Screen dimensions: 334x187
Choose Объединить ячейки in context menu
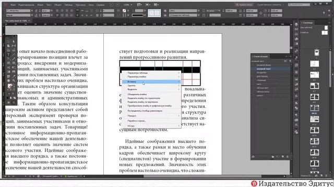coord(151,95)
